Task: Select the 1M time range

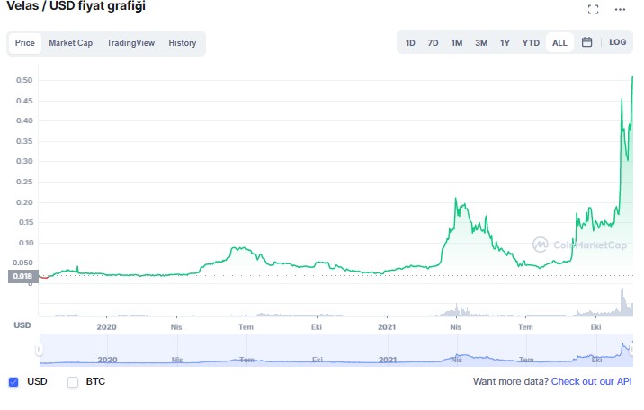Action: 456,43
